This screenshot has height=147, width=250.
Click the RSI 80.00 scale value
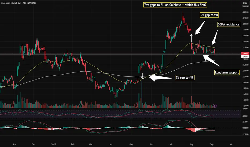[245, 109]
